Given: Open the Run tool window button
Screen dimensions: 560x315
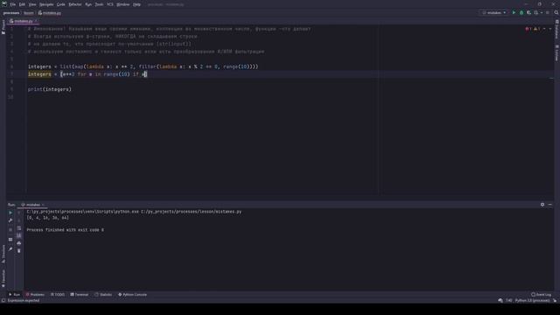Looking at the screenshot, I should click(14, 295).
